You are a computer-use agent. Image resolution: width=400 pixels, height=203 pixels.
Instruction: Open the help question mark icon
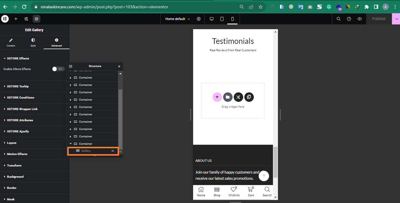point(349,19)
